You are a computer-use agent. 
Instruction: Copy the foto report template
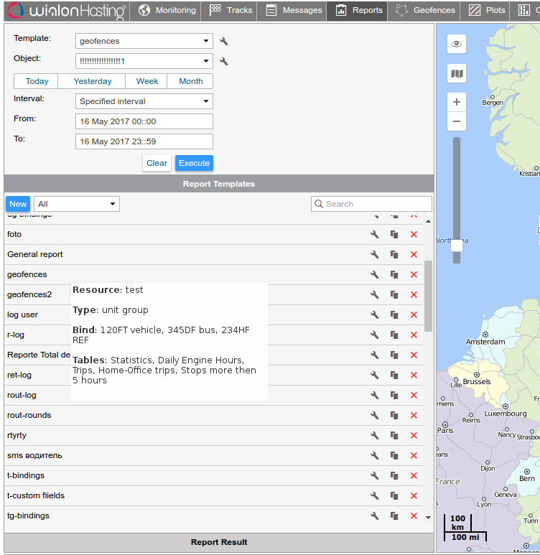click(394, 234)
